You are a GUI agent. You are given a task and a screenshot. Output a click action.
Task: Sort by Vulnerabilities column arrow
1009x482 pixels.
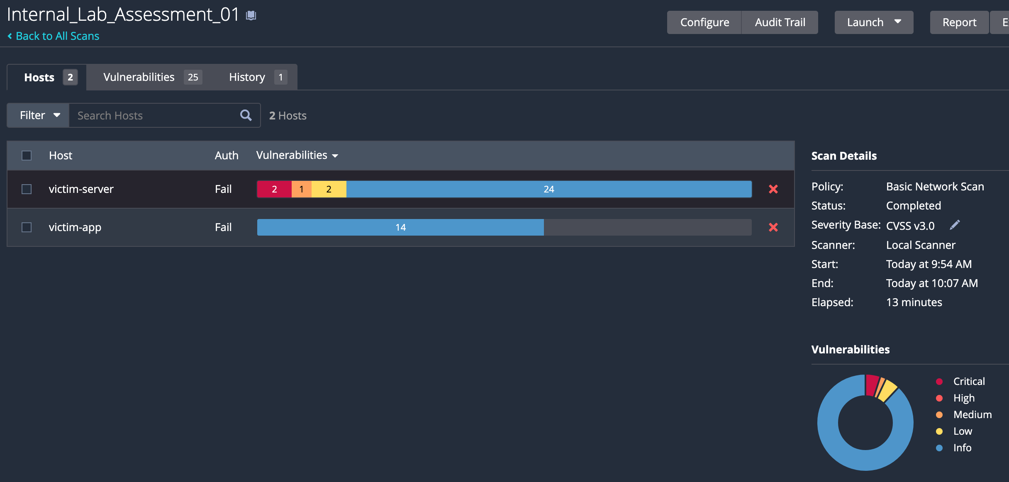[x=335, y=156]
